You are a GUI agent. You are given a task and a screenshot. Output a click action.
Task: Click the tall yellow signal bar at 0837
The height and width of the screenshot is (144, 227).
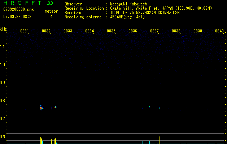point(160,140)
